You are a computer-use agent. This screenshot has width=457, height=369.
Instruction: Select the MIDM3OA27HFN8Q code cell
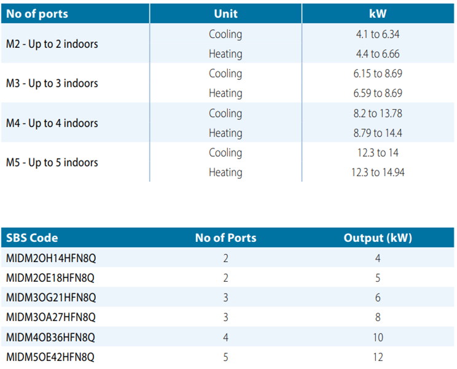tap(50, 317)
